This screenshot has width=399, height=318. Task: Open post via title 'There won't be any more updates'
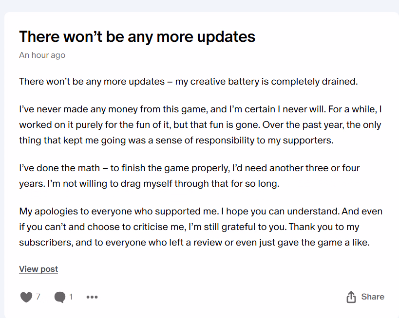[137, 36]
